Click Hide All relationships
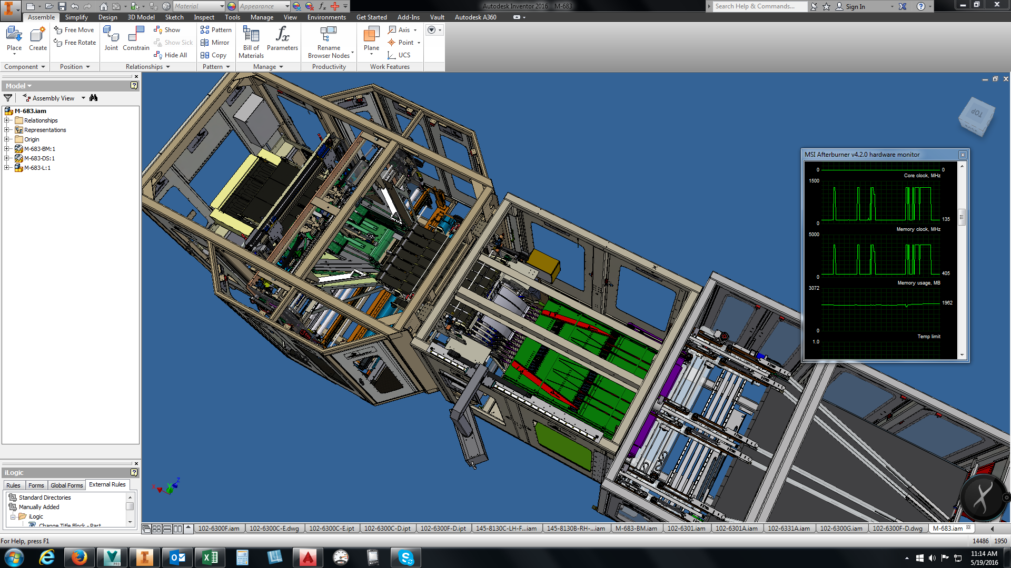1011x568 pixels. pos(170,55)
